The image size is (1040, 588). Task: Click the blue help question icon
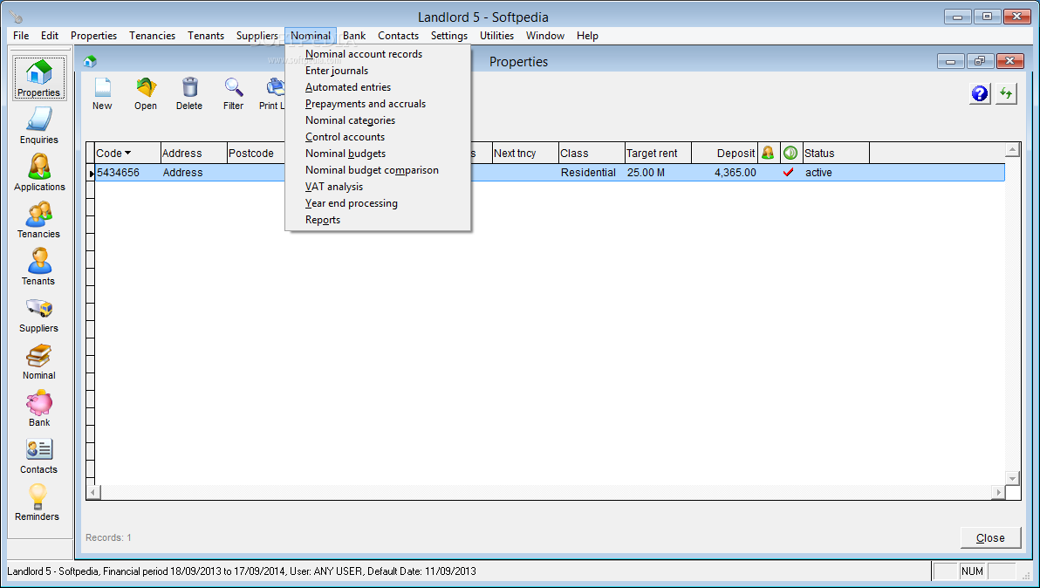coord(980,93)
